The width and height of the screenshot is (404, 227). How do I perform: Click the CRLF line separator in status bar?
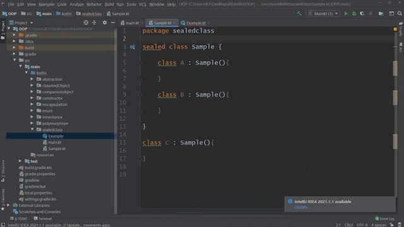coord(348,225)
